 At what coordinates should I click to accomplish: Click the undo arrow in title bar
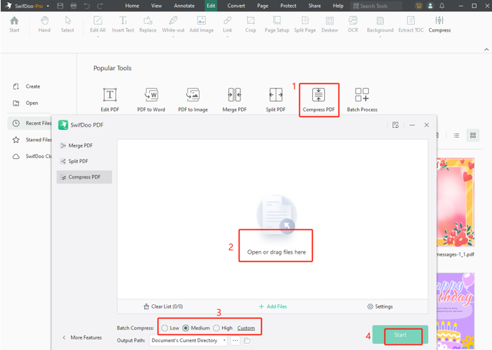click(86, 6)
